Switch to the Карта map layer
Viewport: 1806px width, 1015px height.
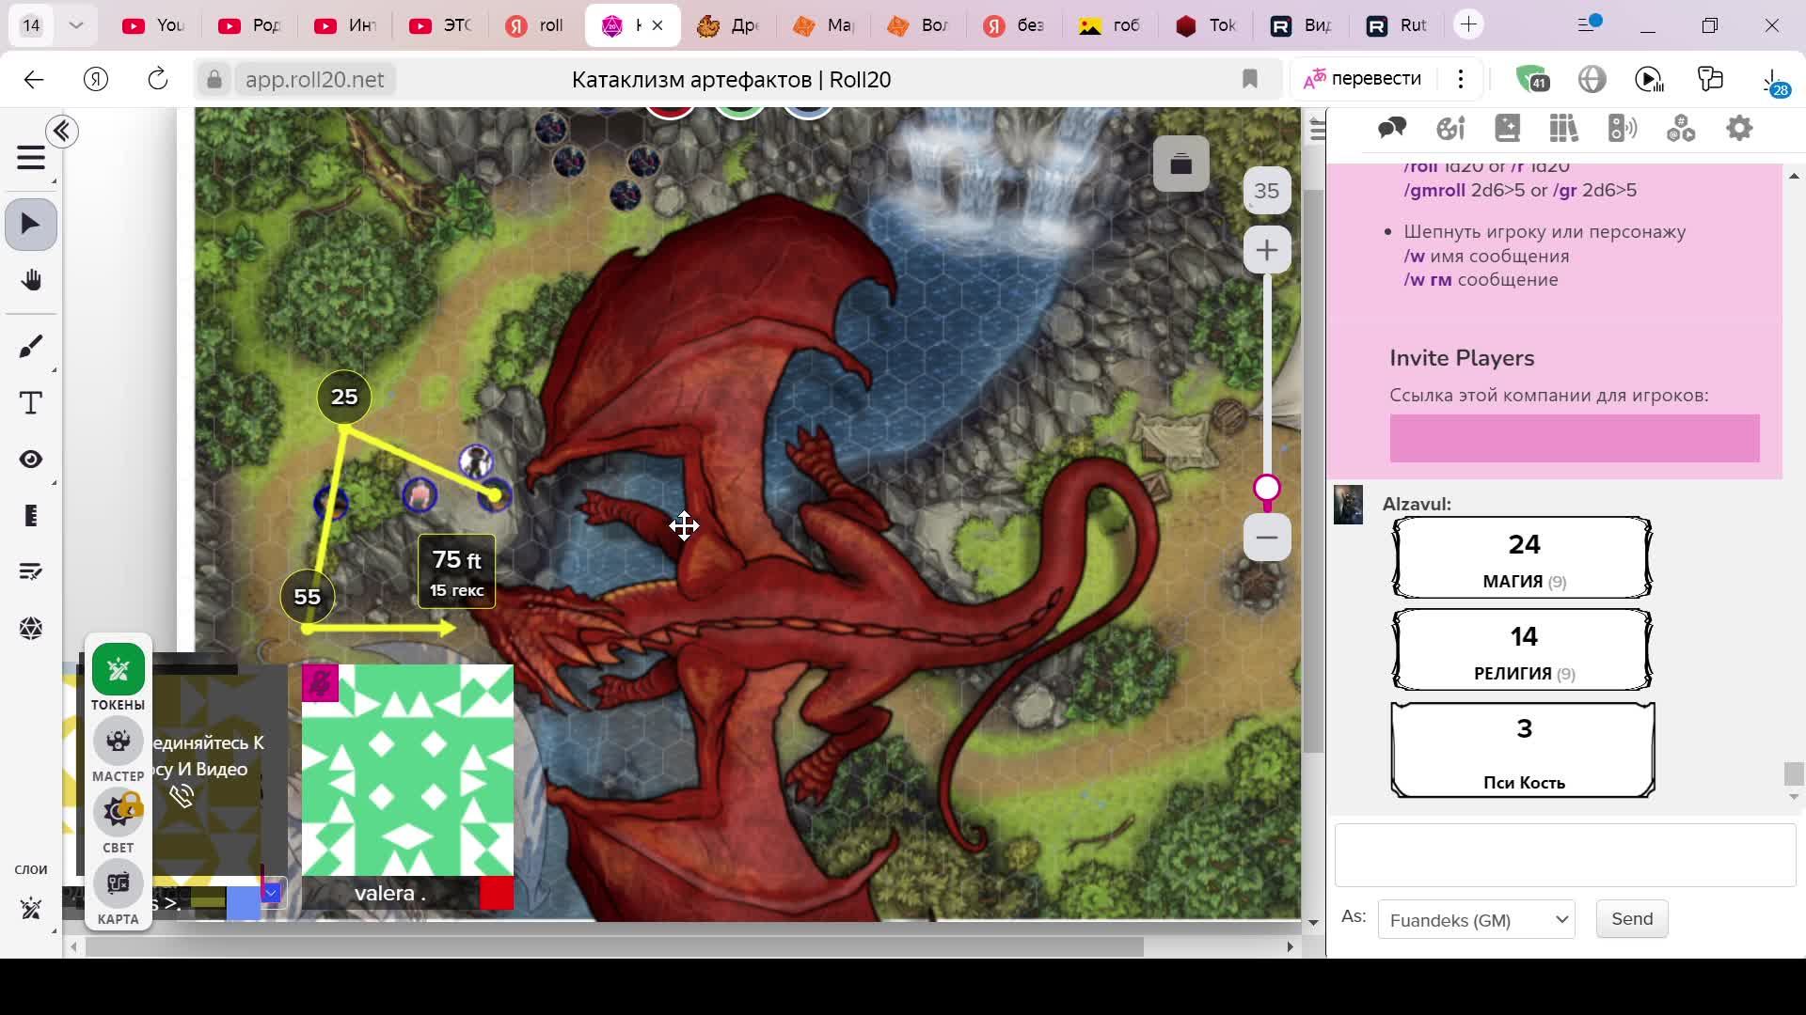[119, 883]
